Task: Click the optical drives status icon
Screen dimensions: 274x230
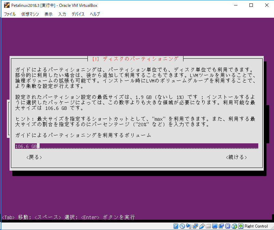Action: 182,226
